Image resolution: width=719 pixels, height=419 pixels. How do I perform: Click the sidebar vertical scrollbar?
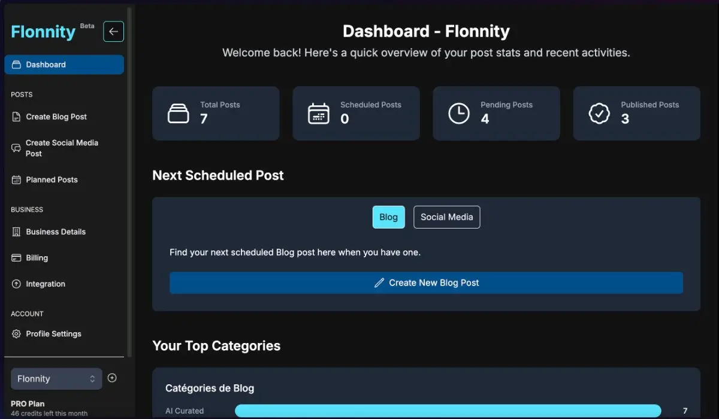[x=129, y=180]
